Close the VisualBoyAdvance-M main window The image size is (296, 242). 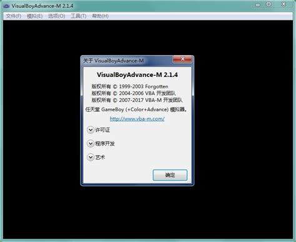284,4
